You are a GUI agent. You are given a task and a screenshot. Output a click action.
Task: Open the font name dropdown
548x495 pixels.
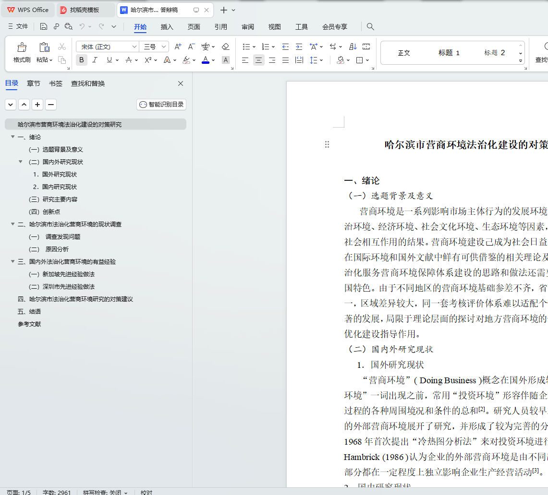click(134, 47)
